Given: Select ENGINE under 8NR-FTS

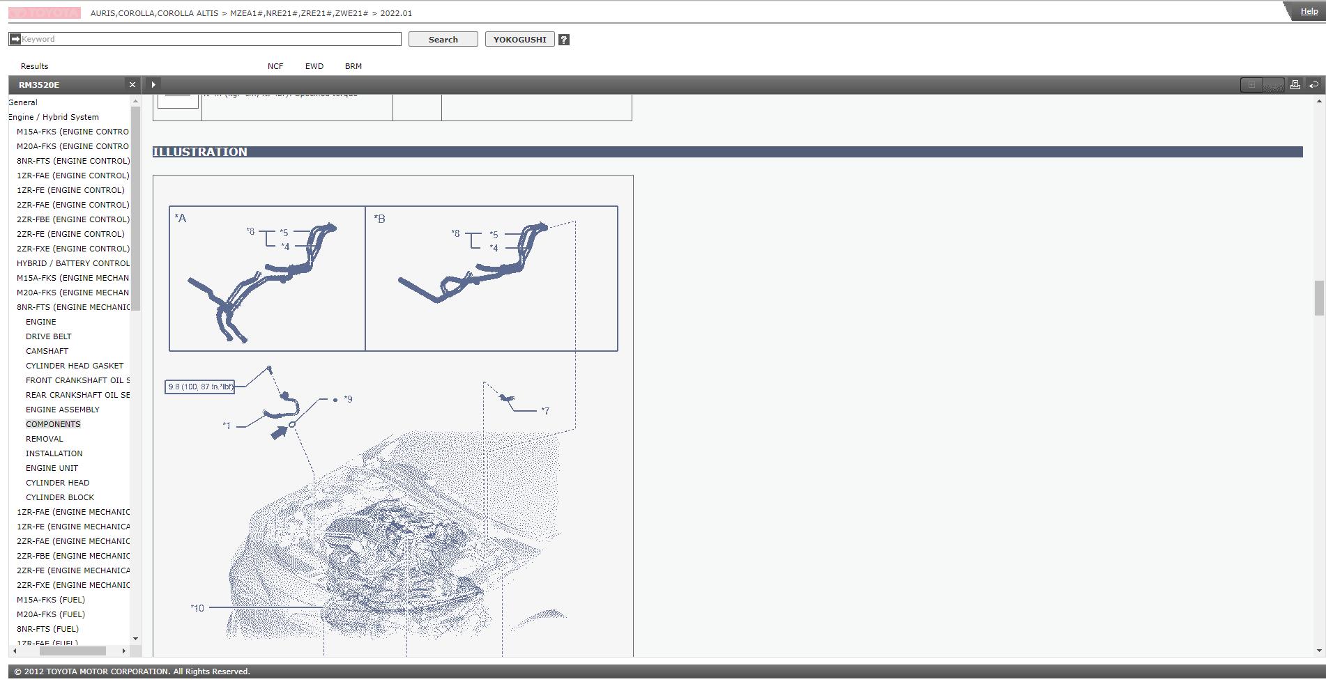Looking at the screenshot, I should pos(41,322).
